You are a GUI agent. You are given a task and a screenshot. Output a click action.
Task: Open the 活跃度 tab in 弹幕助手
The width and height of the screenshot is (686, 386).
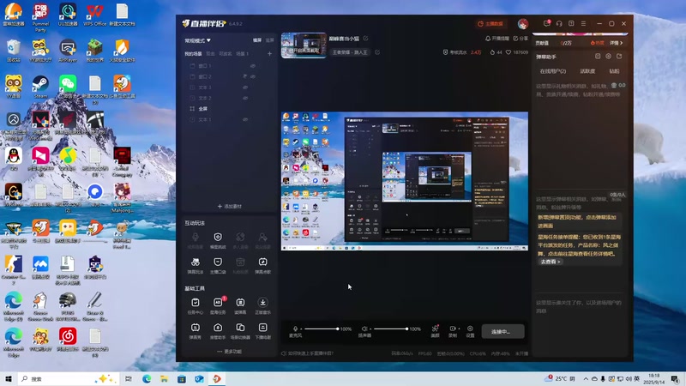coord(587,71)
